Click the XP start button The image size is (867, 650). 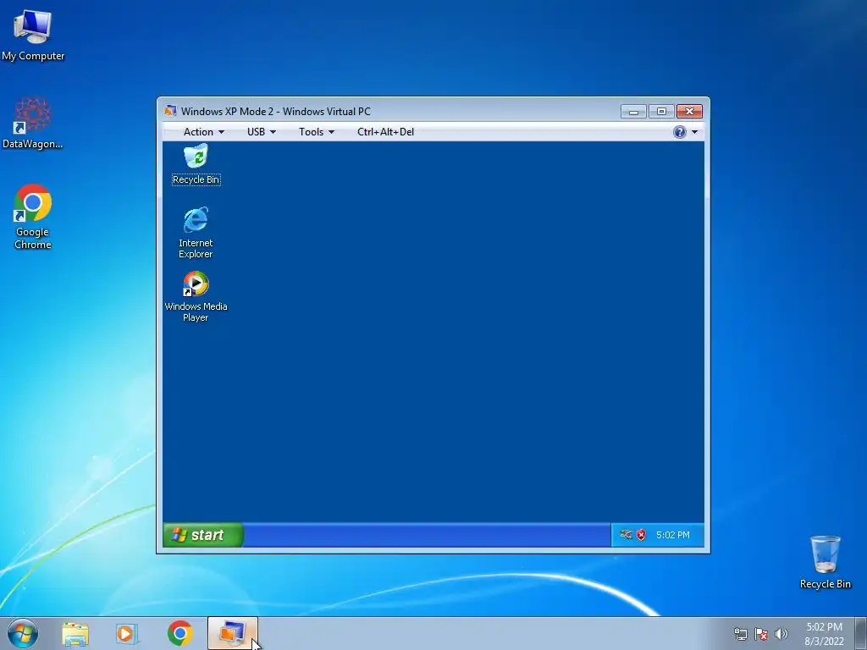(203, 535)
